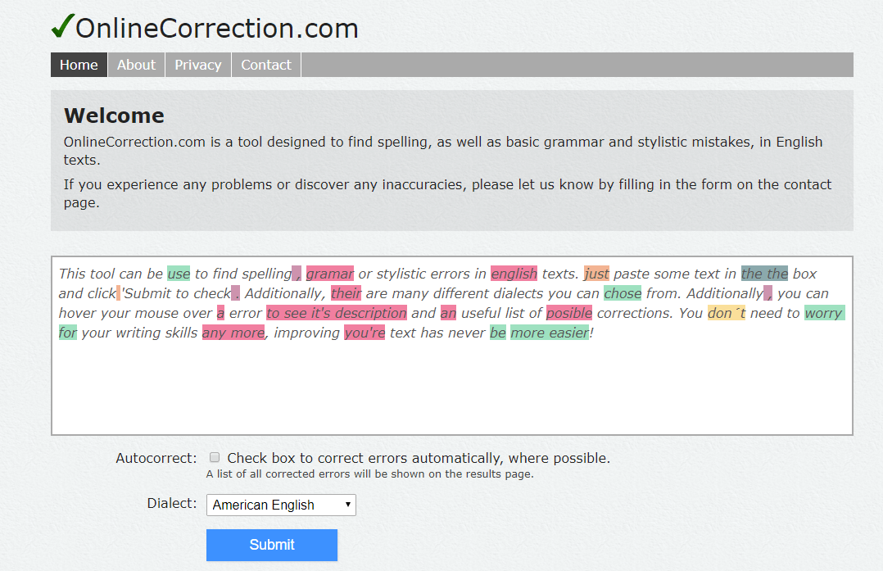
Task: Click the highlighted phrase 'more easier'
Action: point(550,333)
